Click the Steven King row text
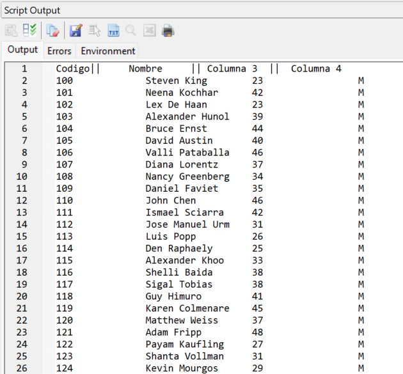 (x=177, y=81)
